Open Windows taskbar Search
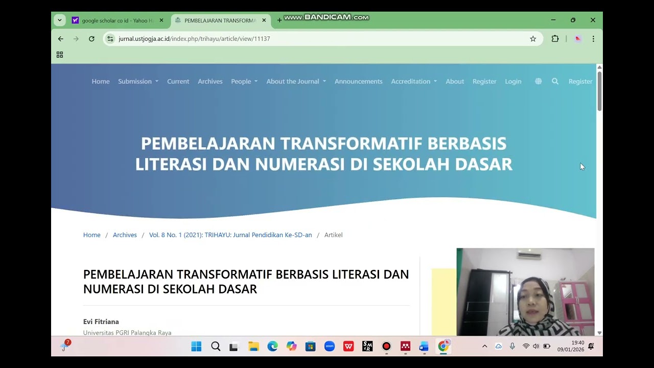This screenshot has height=368, width=654. tap(216, 347)
